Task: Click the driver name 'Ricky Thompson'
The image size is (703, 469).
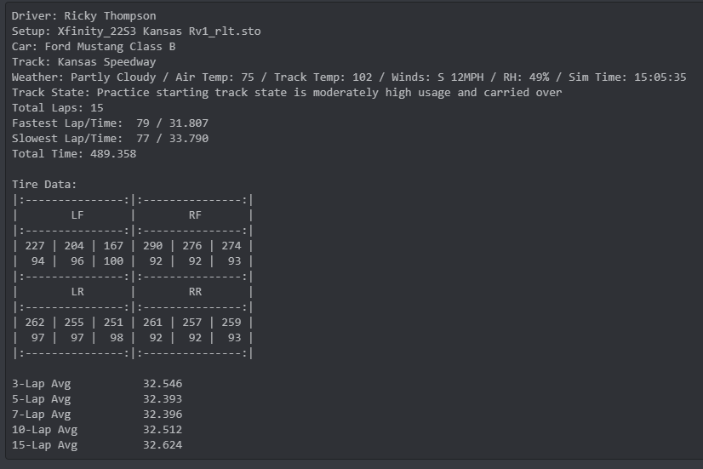Action: tap(110, 15)
